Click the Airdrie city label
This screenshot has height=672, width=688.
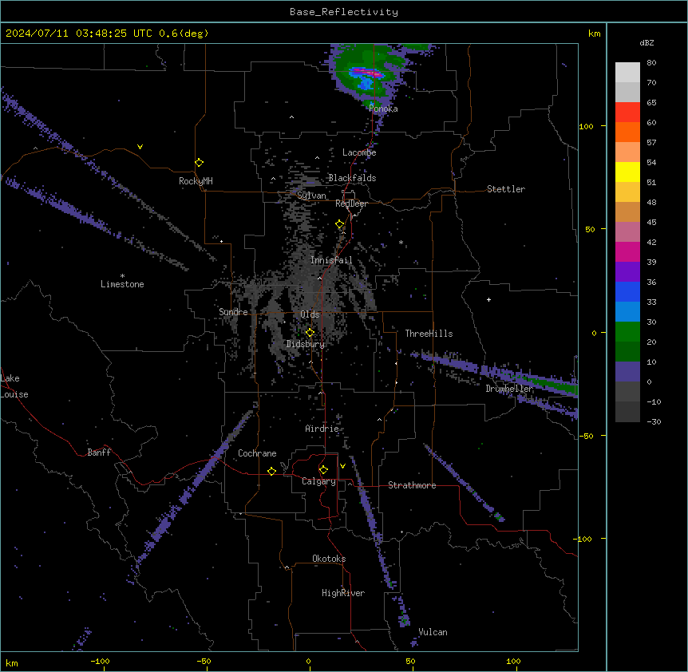pyautogui.click(x=322, y=429)
